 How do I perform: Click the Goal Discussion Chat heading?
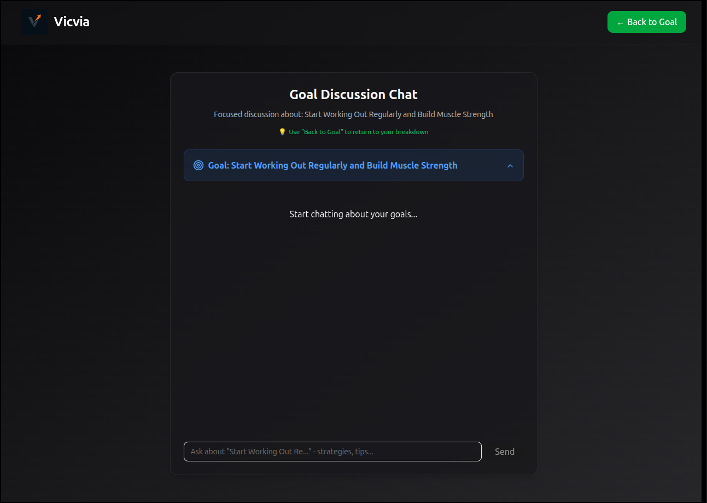353,94
